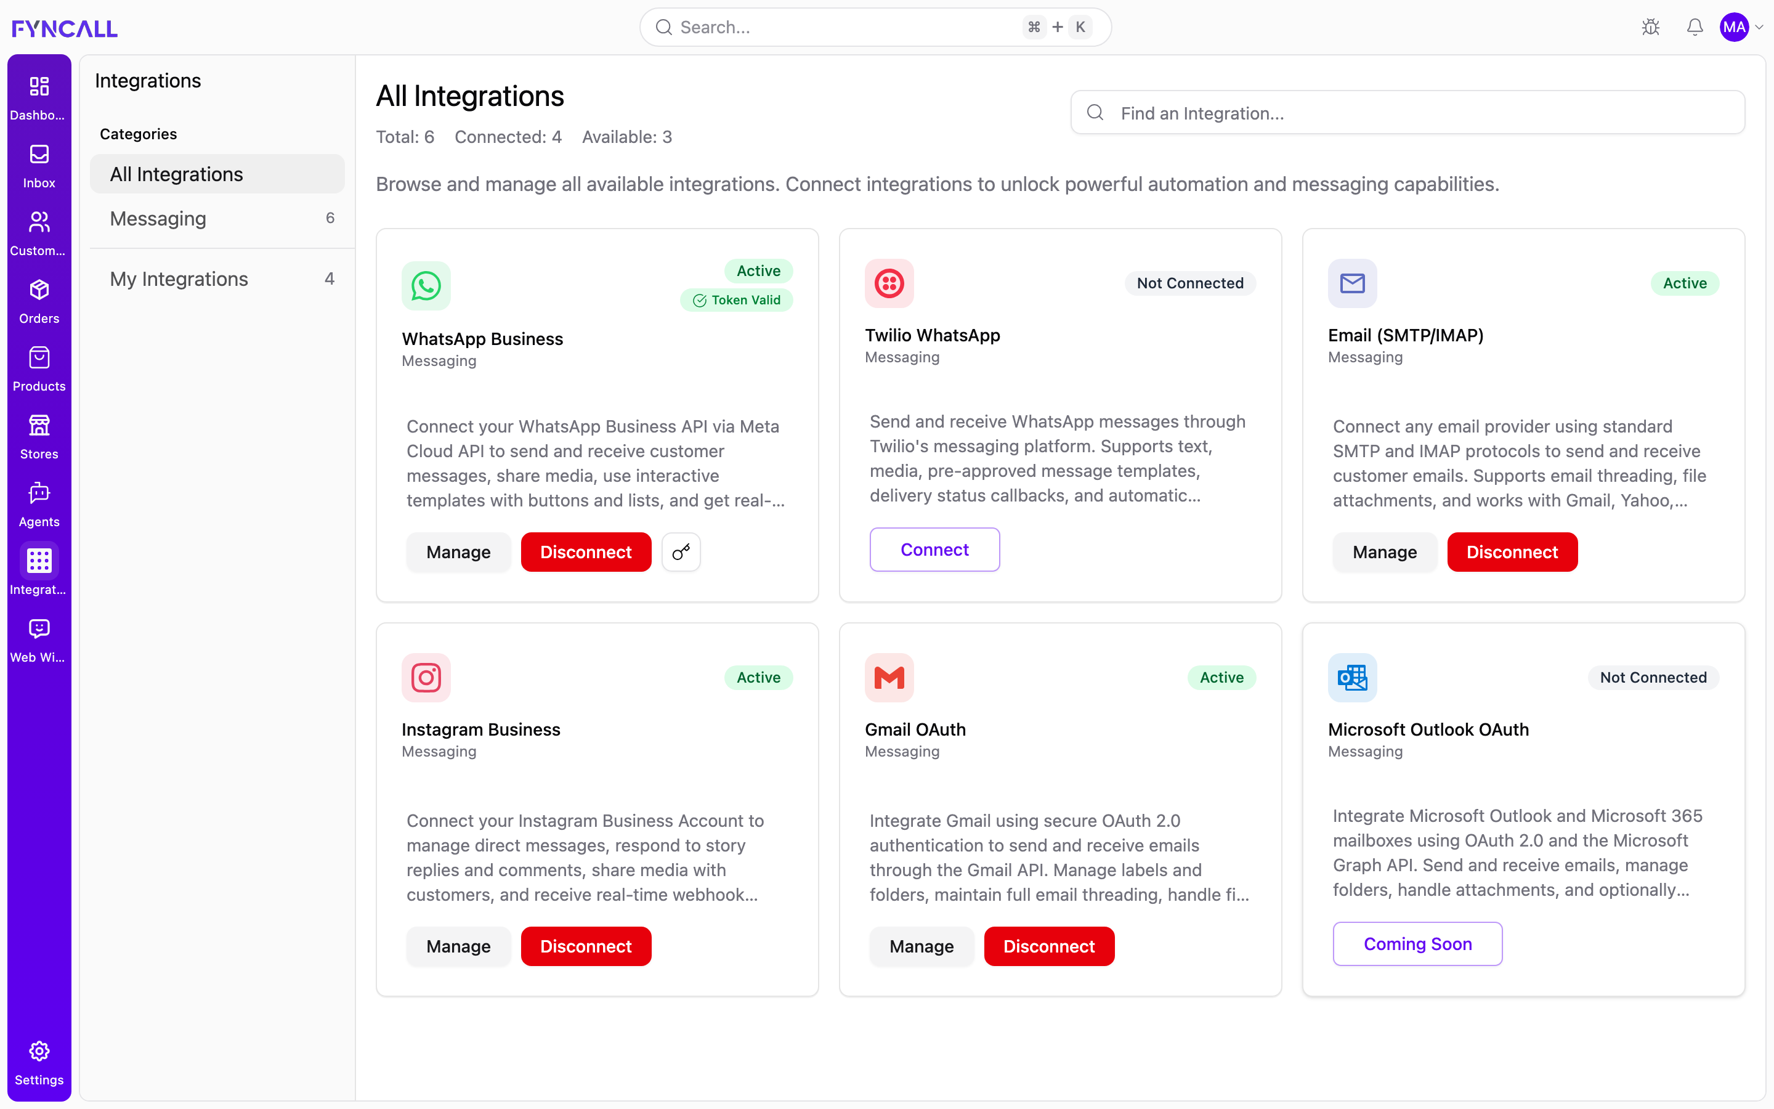Click the Gmail OAuth card title
Image resolution: width=1774 pixels, height=1109 pixels.
tap(915, 729)
